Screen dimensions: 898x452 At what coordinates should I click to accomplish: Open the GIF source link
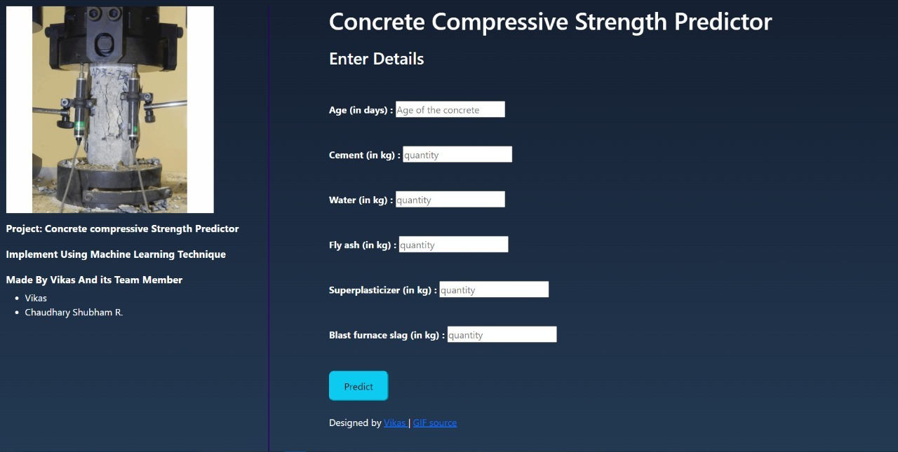[x=434, y=423]
